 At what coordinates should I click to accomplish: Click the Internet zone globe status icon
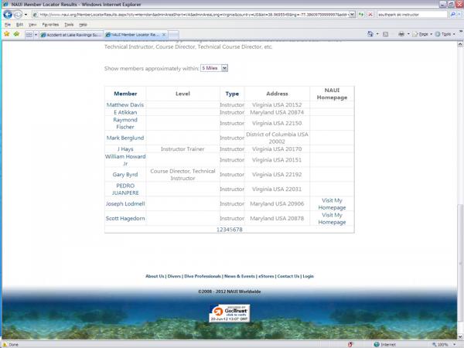click(377, 344)
